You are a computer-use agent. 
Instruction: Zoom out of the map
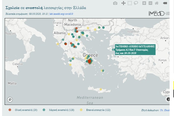click(150, 3)
